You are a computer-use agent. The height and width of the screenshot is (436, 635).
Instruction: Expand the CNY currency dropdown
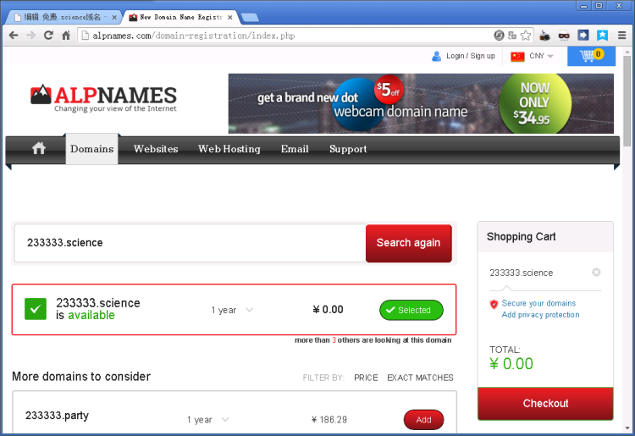coord(541,56)
